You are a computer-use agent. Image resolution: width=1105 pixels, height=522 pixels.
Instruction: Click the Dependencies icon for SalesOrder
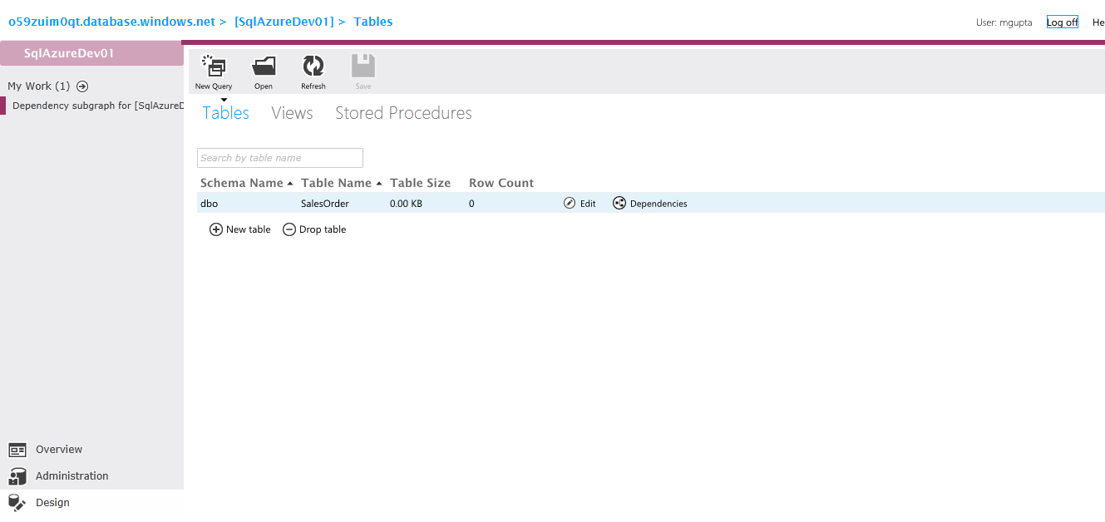(x=619, y=203)
